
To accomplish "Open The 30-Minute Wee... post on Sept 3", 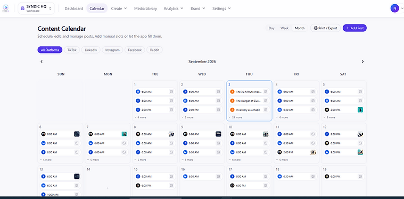I will [x=249, y=92].
